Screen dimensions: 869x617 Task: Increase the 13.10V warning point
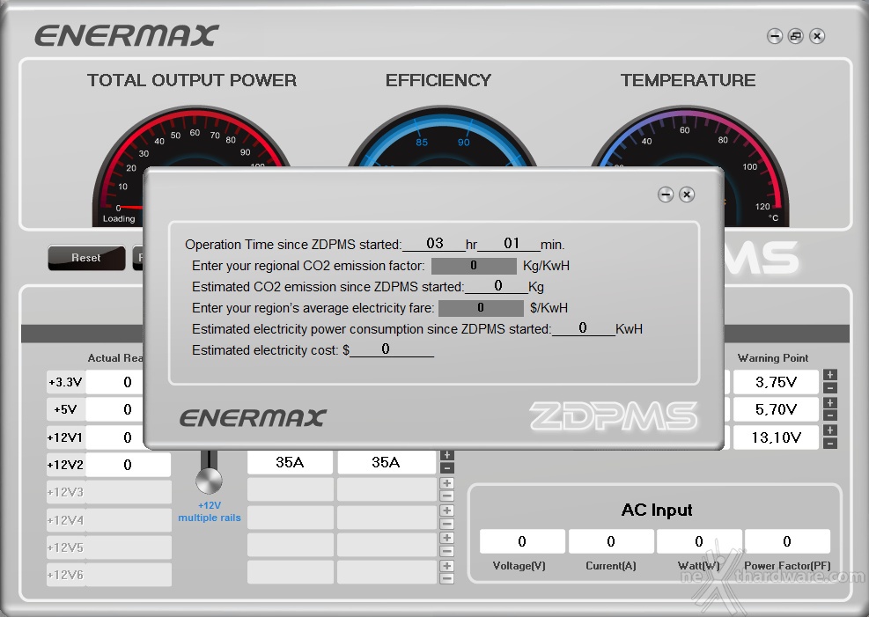tap(829, 430)
